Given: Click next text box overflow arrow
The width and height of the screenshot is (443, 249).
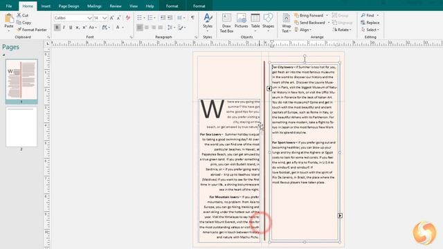Looking at the screenshot, I should point(340,216).
